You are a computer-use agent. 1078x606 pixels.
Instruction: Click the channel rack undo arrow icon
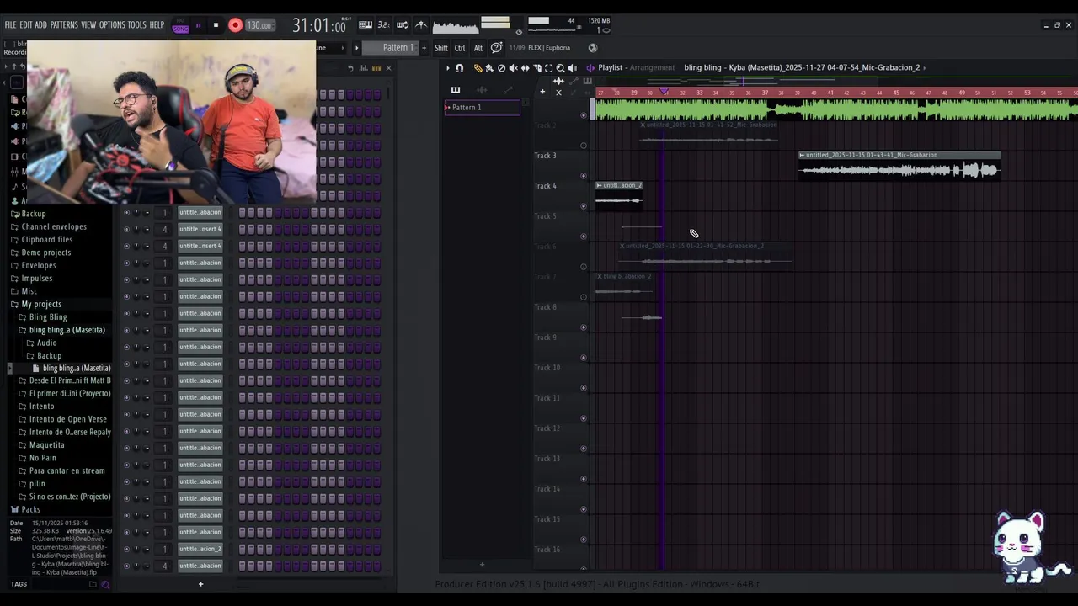[x=350, y=68]
